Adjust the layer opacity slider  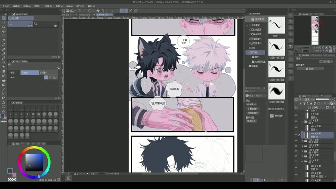[x=322, y=100]
